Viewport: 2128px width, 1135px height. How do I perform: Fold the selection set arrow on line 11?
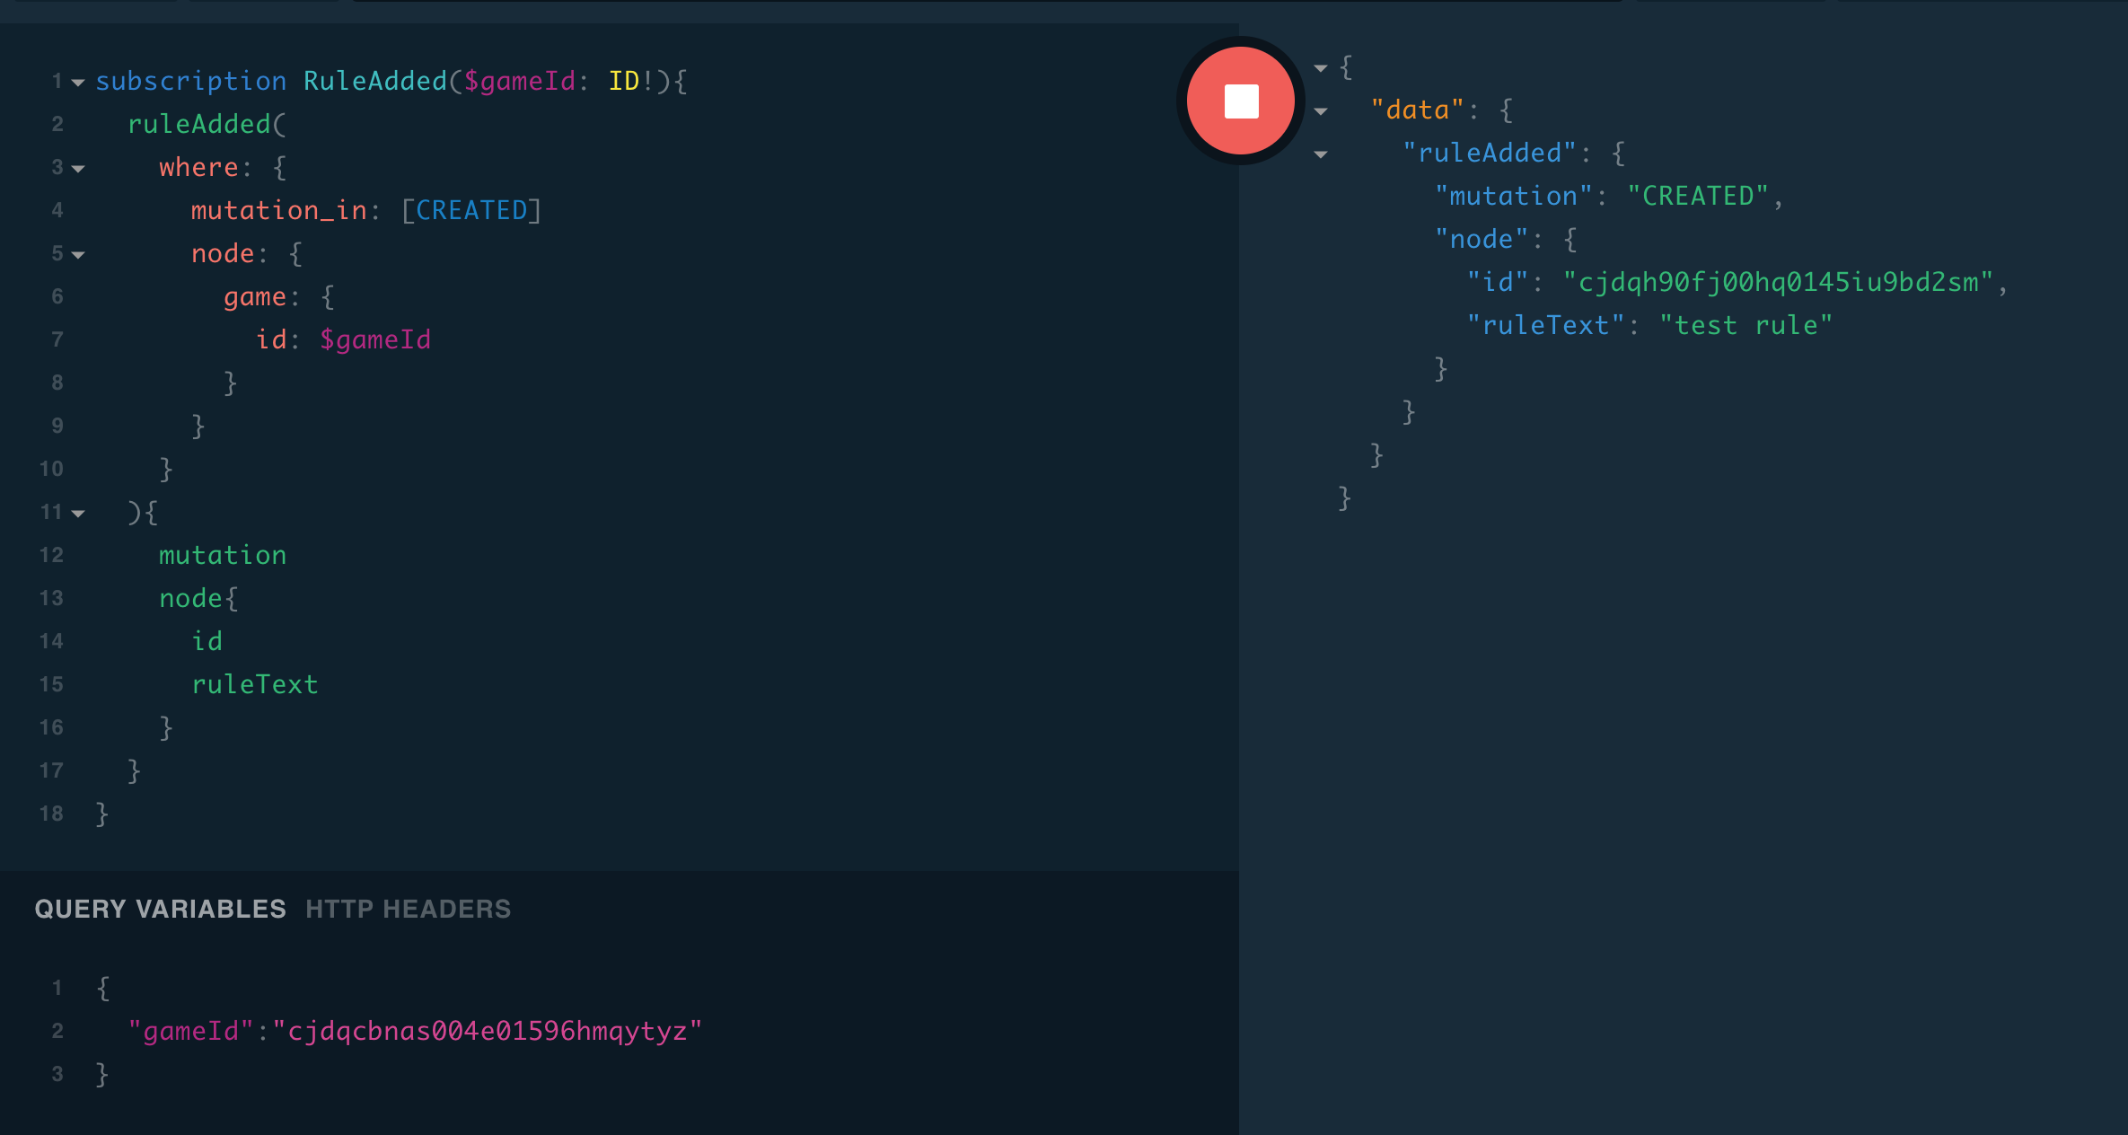[x=78, y=514]
